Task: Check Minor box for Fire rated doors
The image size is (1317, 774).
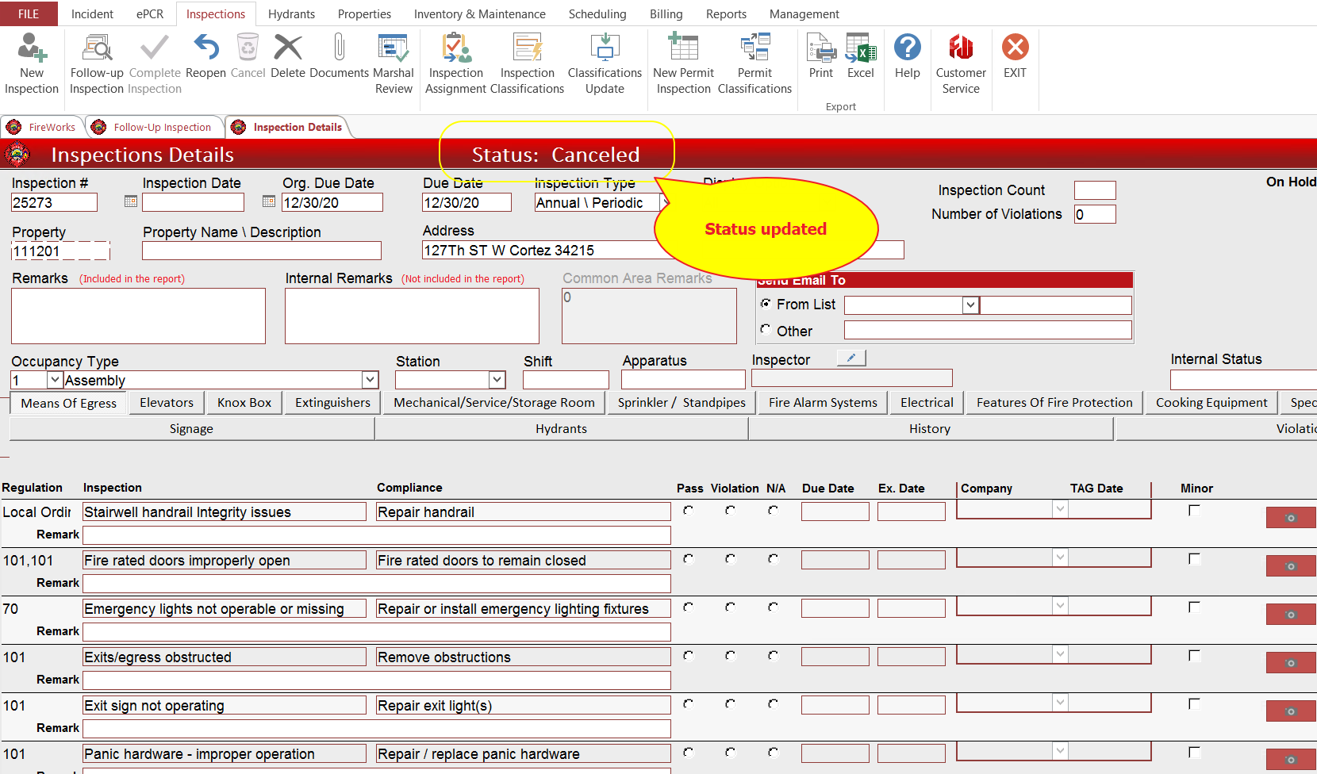Action: tap(1194, 559)
